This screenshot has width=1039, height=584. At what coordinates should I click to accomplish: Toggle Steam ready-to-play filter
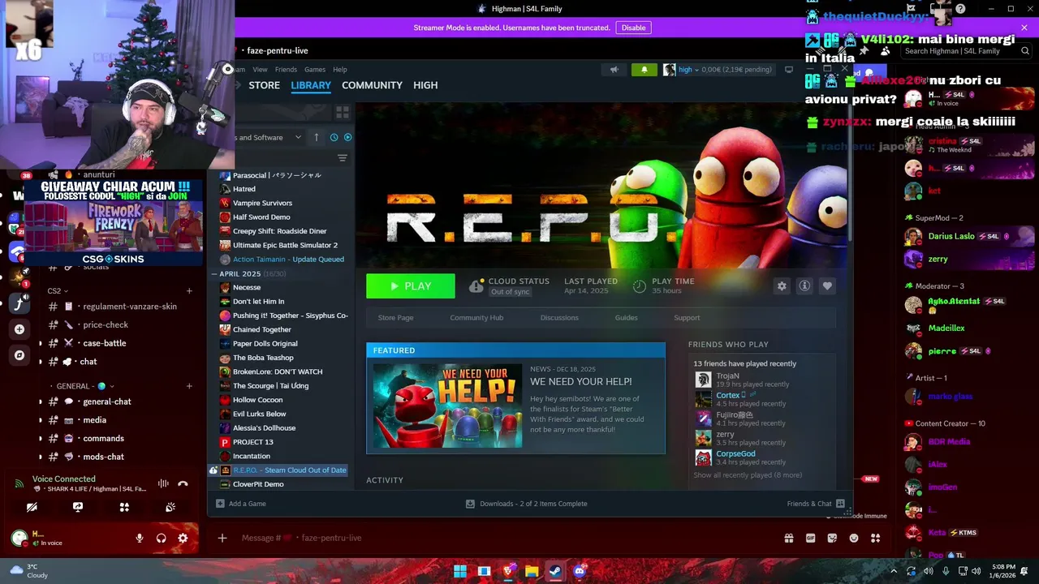point(347,137)
